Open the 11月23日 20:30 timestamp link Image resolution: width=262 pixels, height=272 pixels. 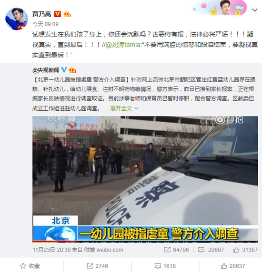click(51, 250)
